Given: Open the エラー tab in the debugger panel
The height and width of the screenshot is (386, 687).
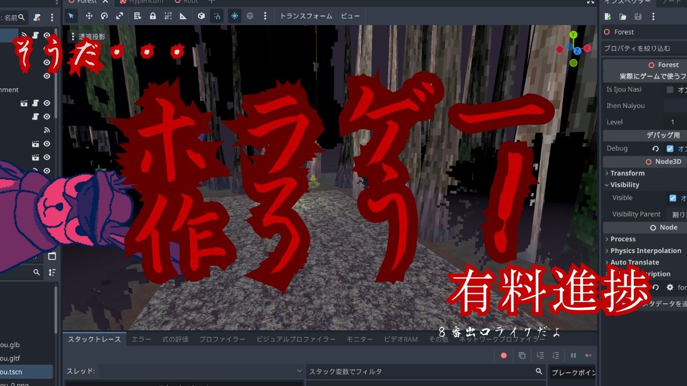Looking at the screenshot, I should coord(141,339).
